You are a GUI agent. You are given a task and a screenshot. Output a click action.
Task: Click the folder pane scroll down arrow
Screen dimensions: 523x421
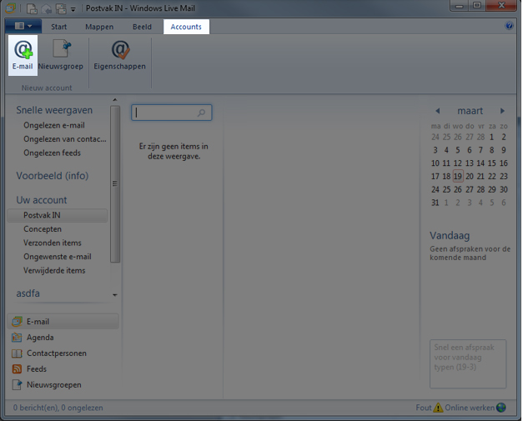pos(115,295)
